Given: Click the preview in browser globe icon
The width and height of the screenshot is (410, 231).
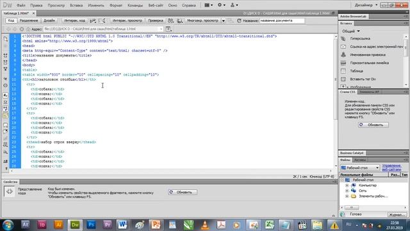Looking at the screenshot, I should click(x=179, y=21).
